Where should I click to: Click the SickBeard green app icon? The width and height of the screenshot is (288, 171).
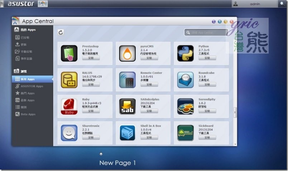(186, 133)
